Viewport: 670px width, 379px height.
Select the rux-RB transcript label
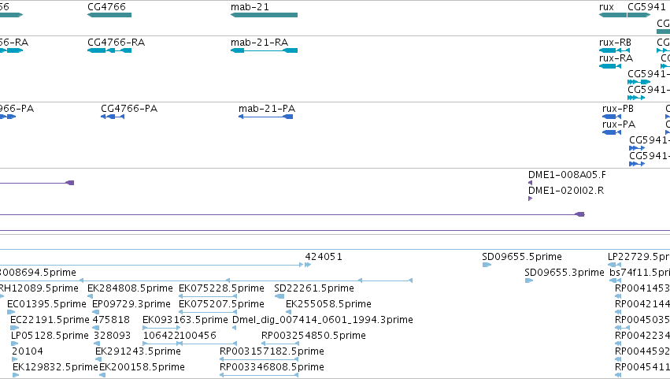(x=615, y=43)
